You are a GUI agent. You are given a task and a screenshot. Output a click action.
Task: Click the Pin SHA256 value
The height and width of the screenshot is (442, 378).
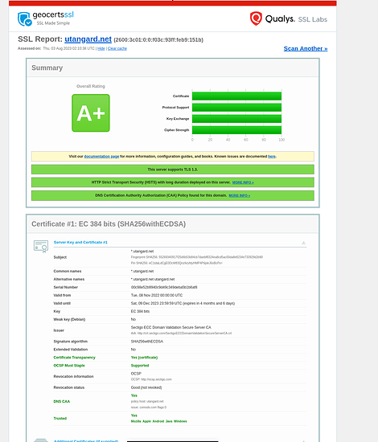click(177, 263)
